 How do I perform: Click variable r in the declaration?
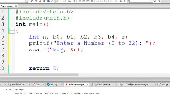point(123,37)
